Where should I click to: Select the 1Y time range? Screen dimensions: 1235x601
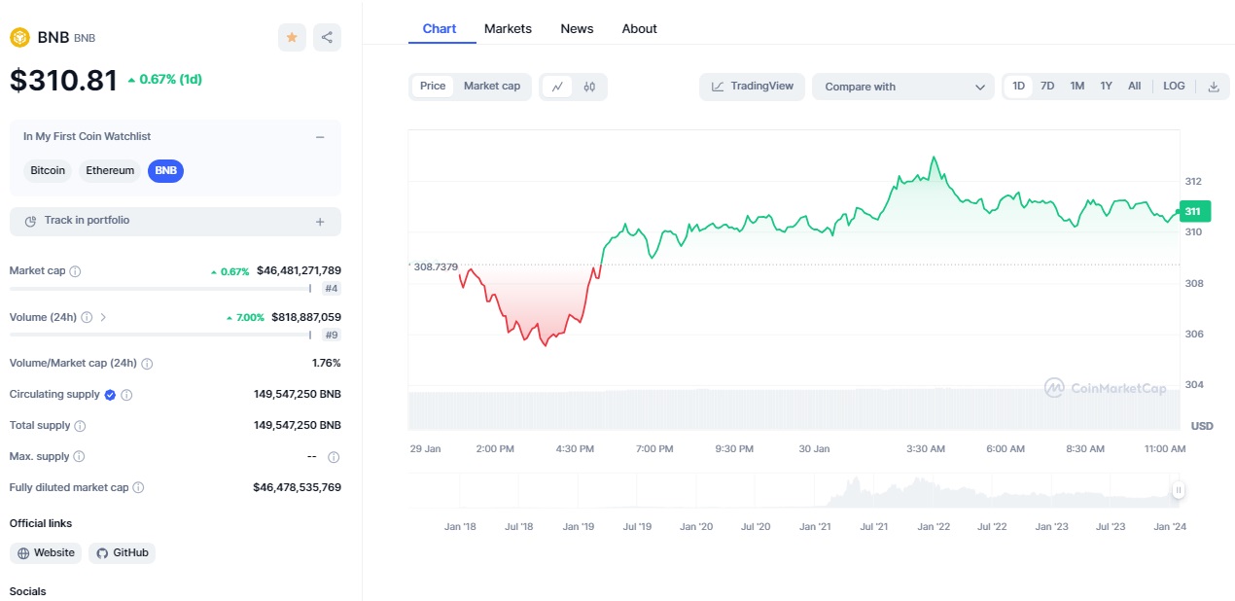(x=1107, y=87)
